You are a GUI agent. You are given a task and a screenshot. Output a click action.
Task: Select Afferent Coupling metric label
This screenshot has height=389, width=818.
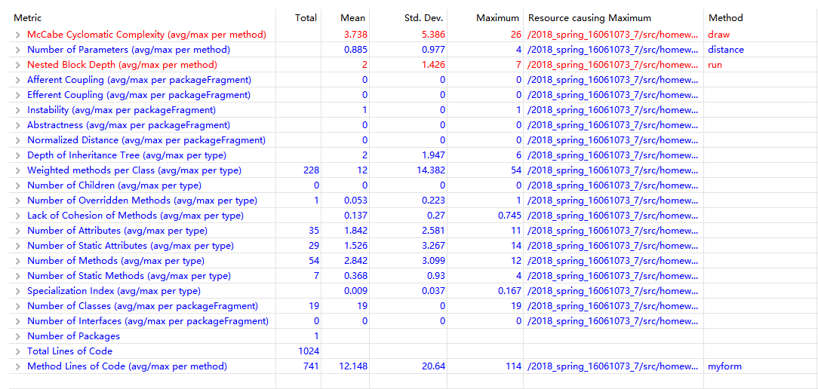pyautogui.click(x=140, y=81)
